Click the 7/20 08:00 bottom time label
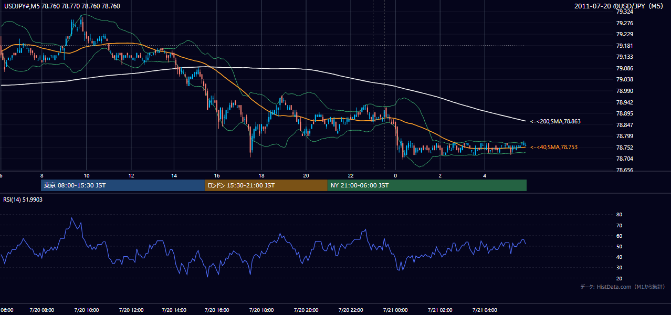 point(42,310)
